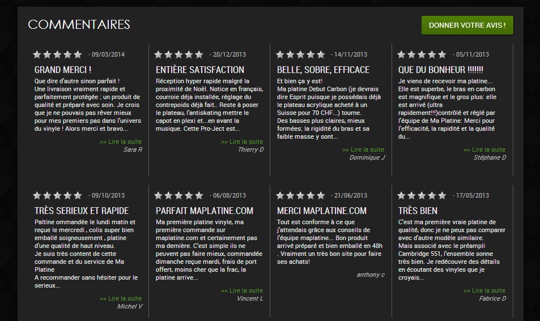Screen dimensions: 540x321
Task: Click the 'Commentaires' section heading
Action: [x=79, y=24]
